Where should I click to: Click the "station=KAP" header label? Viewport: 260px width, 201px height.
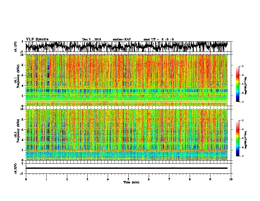tap(122, 39)
